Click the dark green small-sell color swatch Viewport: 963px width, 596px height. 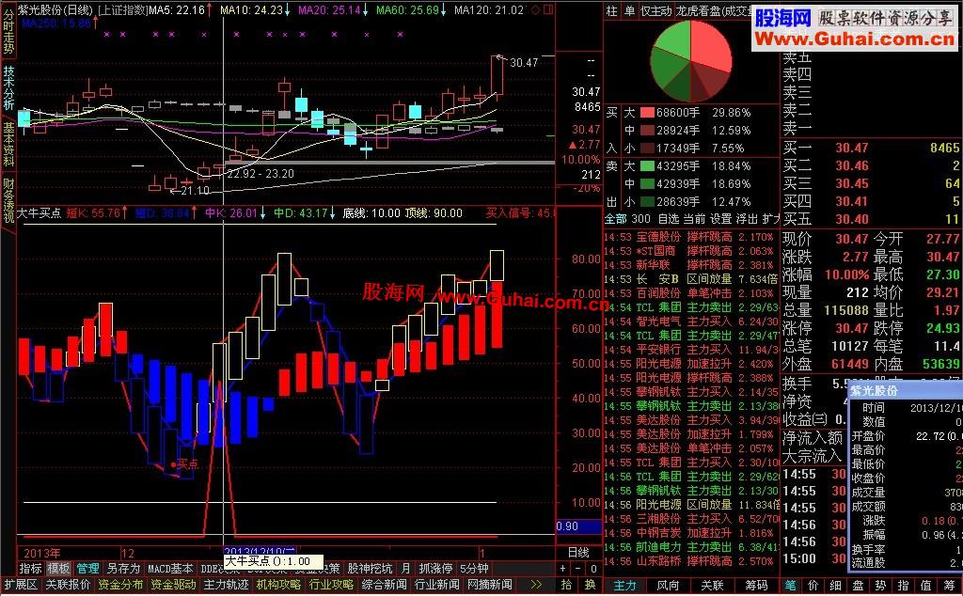tap(647, 202)
